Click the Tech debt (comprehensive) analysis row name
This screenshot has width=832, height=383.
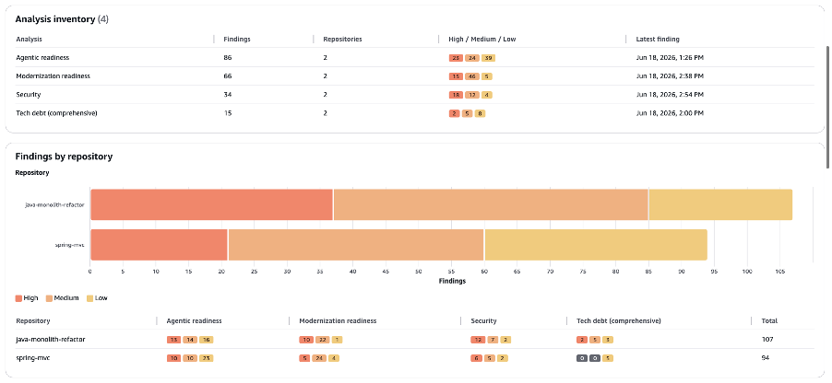57,113
